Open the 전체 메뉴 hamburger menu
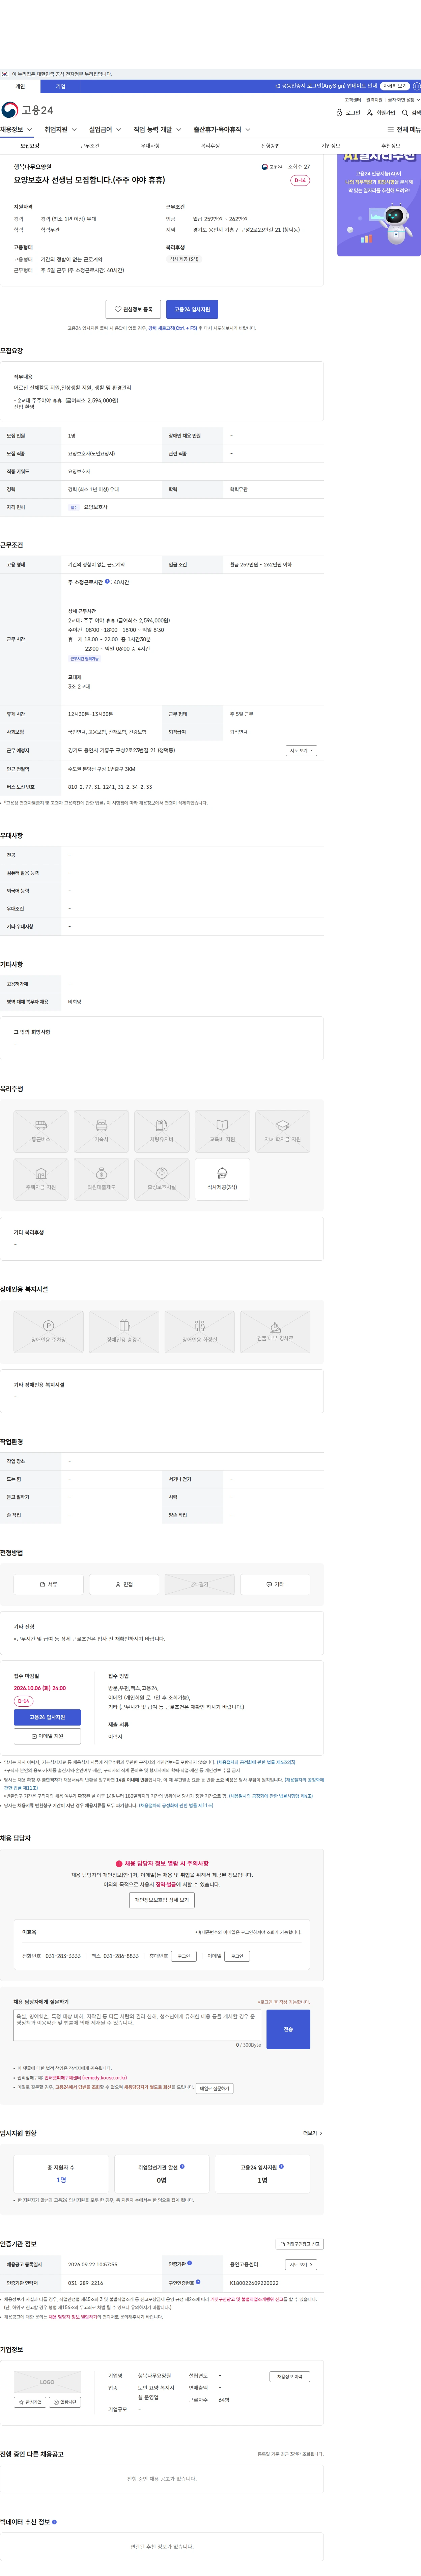421x2576 pixels. [404, 130]
